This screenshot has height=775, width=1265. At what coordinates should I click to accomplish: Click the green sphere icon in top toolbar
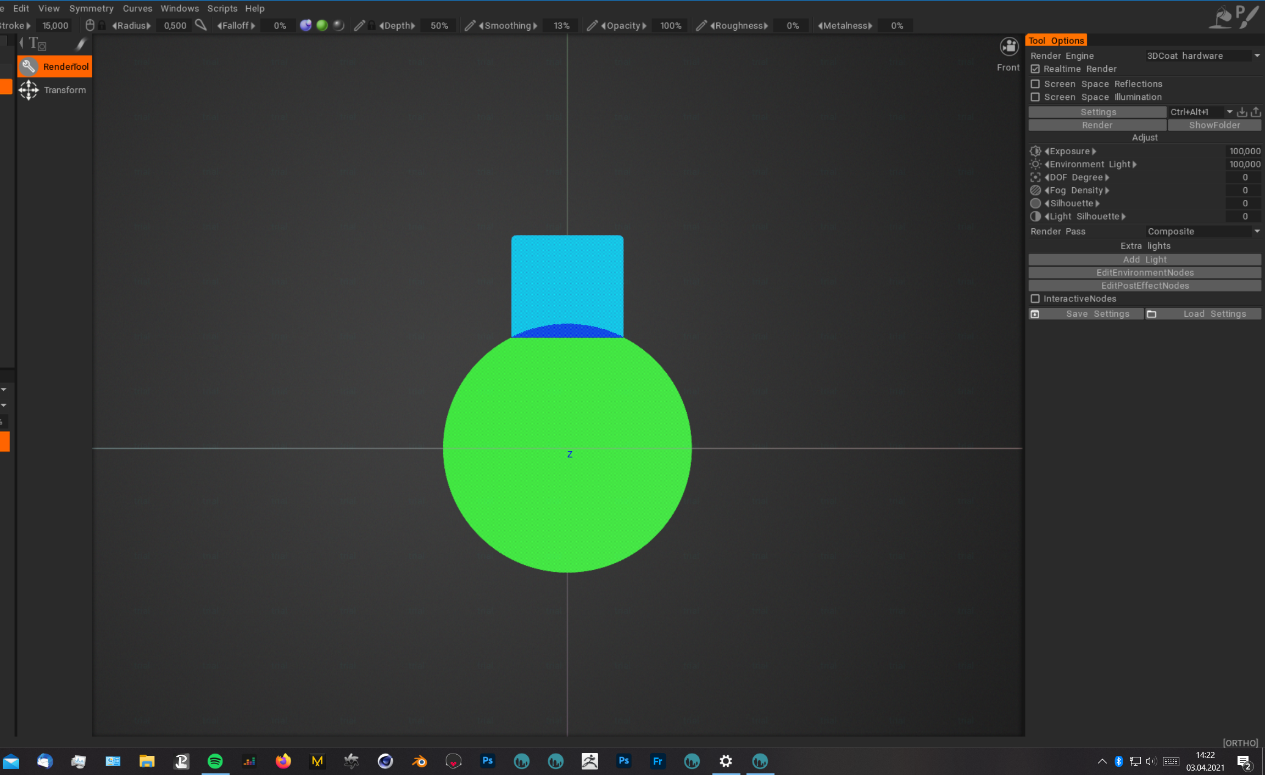(322, 26)
